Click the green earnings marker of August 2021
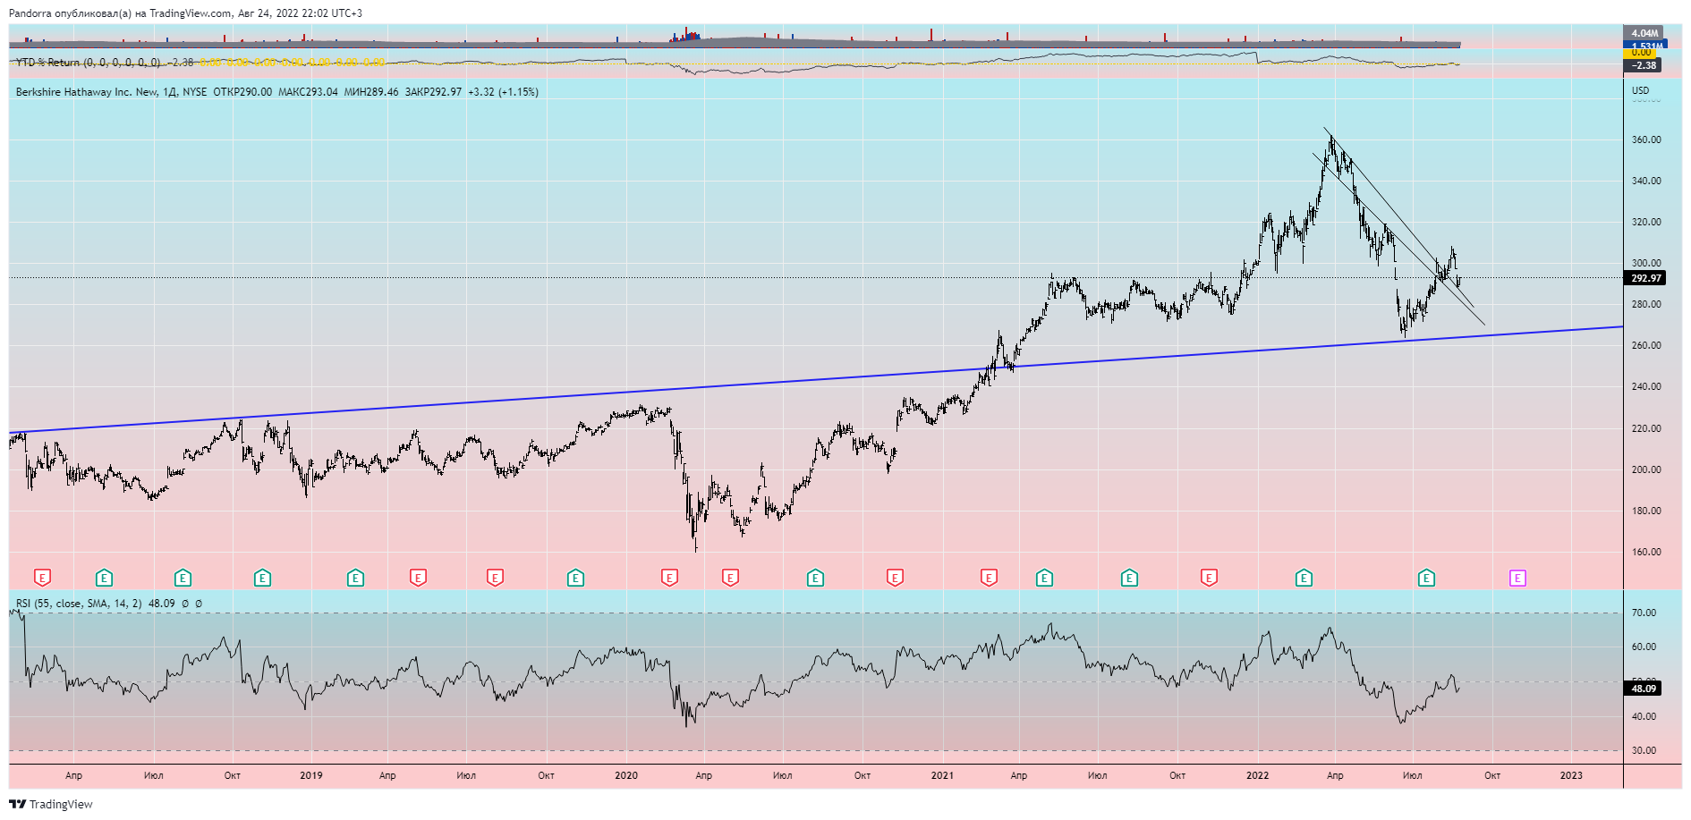Viewport: 1691px width, 820px height. coord(1129,578)
